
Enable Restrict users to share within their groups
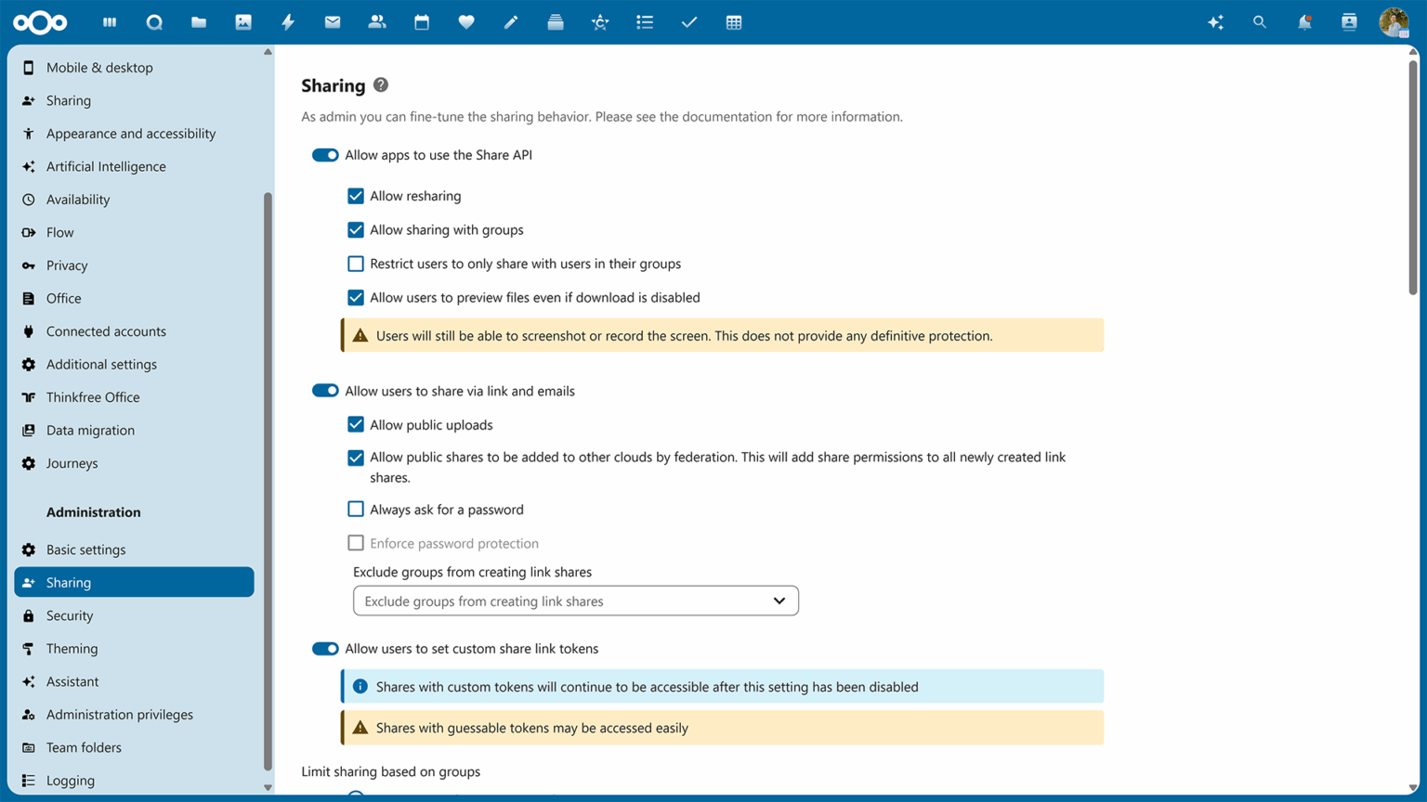click(356, 264)
